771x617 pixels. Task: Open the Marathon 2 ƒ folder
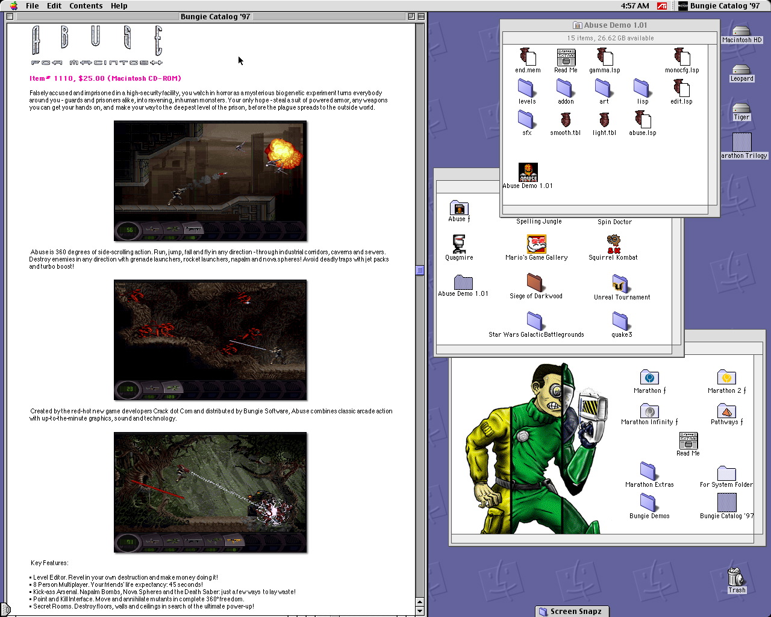[726, 377]
